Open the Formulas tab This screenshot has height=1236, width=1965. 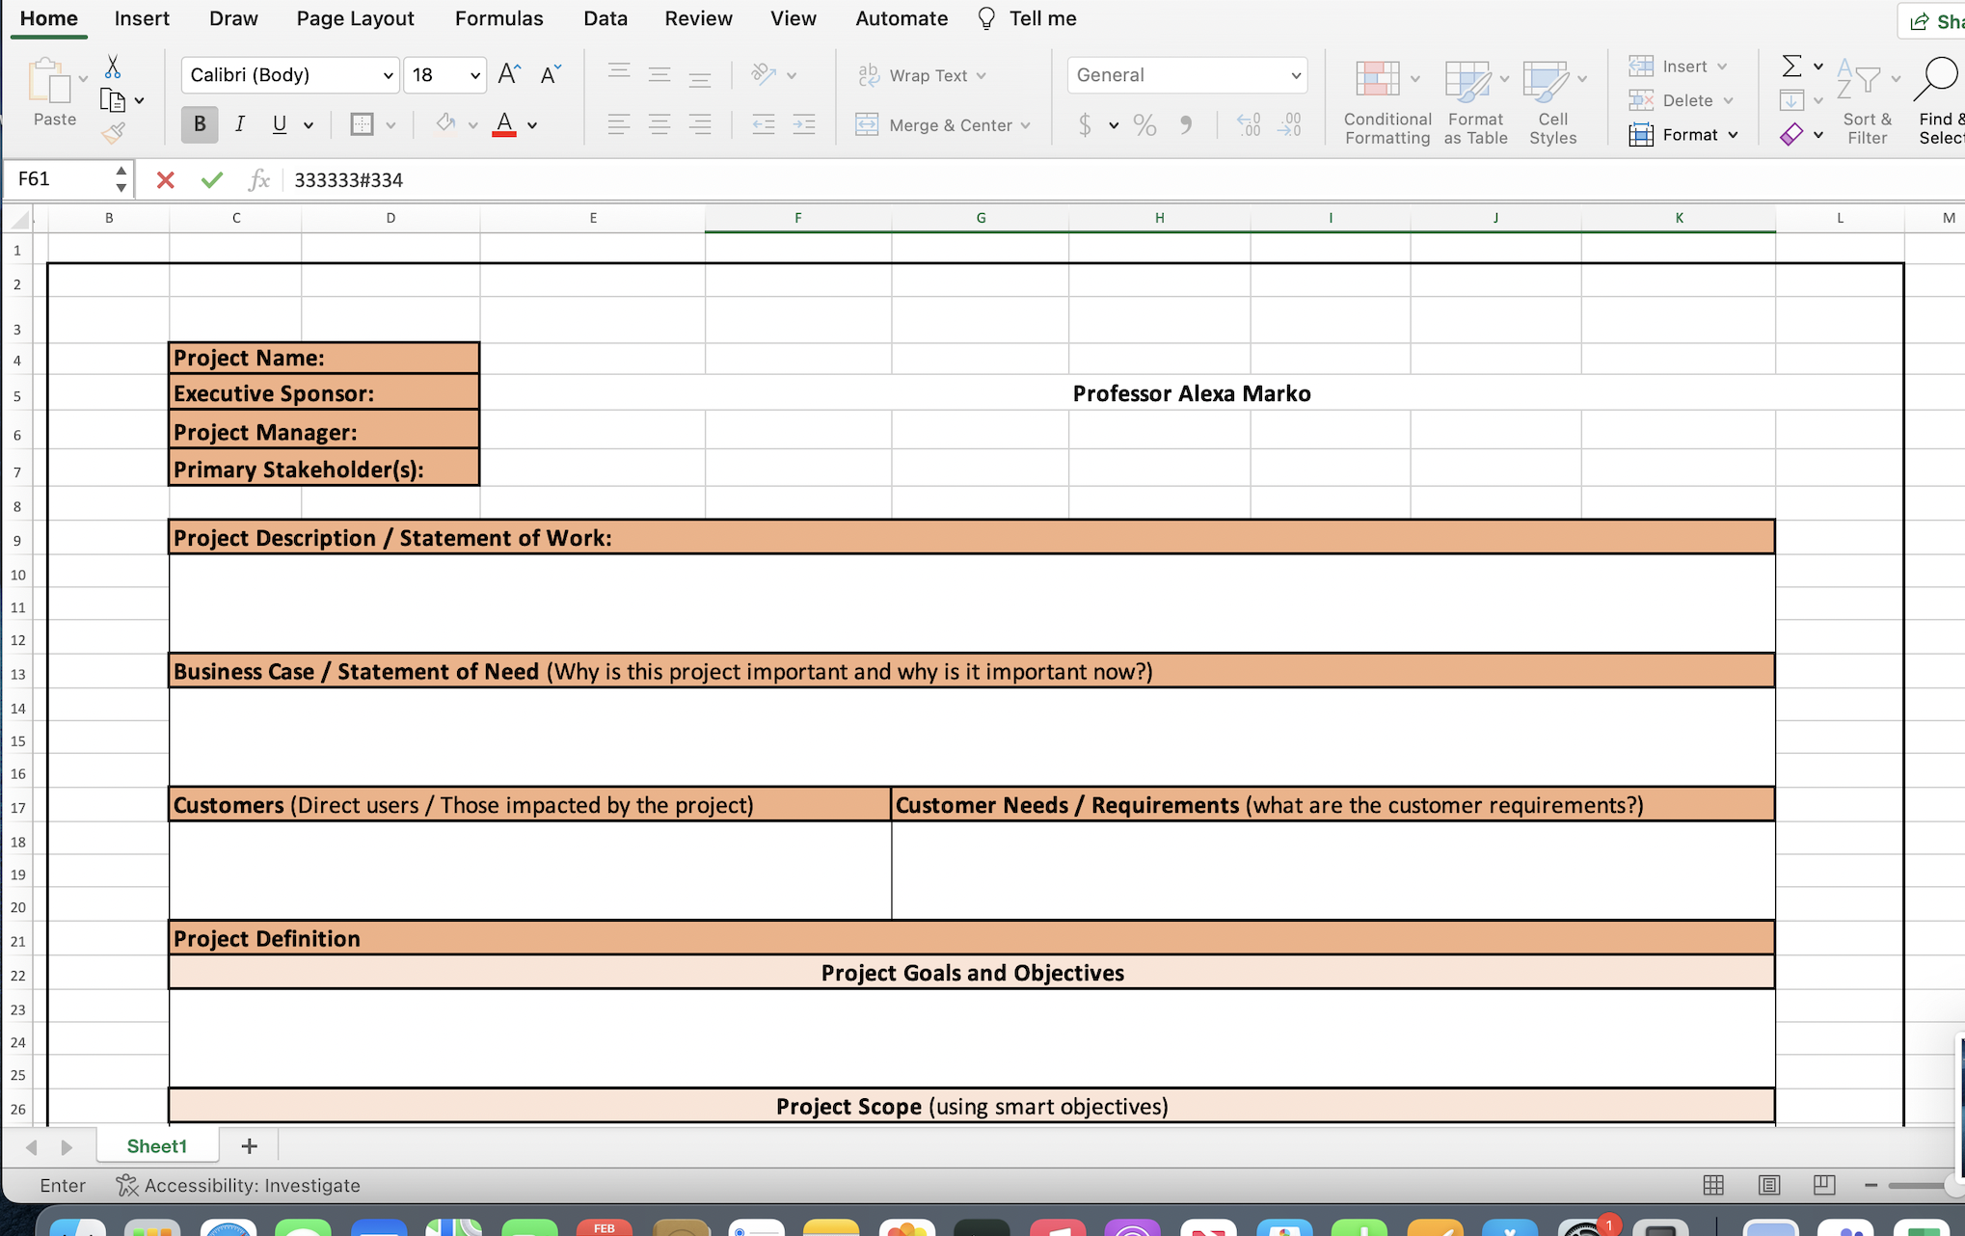[498, 18]
